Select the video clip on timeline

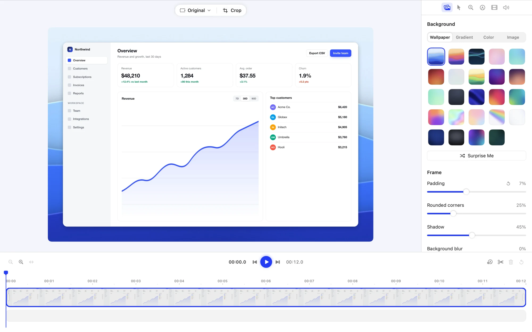pyautogui.click(x=266, y=297)
